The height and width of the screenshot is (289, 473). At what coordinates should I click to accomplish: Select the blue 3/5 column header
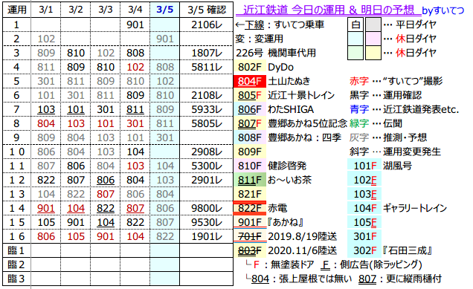[164, 10]
